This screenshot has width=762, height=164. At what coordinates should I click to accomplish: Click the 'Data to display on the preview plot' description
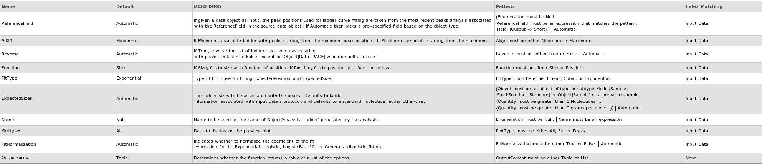pos(233,131)
